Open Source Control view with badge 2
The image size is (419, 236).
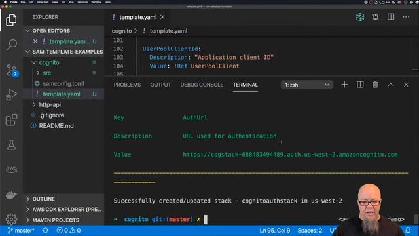point(11,70)
